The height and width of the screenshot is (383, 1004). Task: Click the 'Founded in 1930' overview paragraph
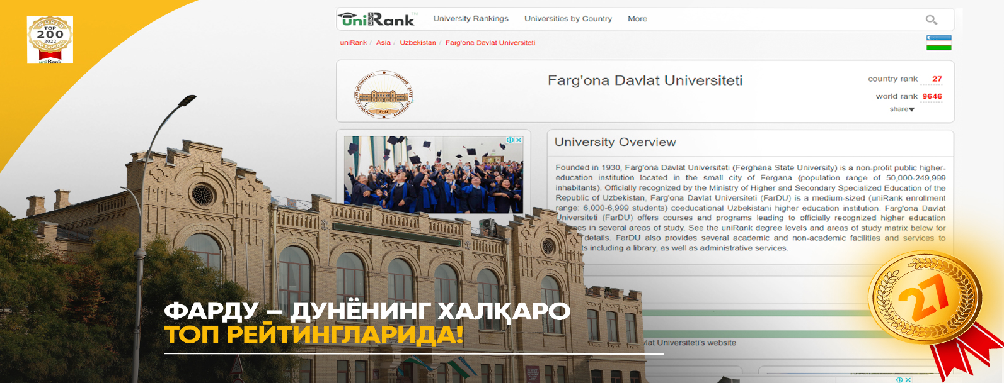pos(751,208)
